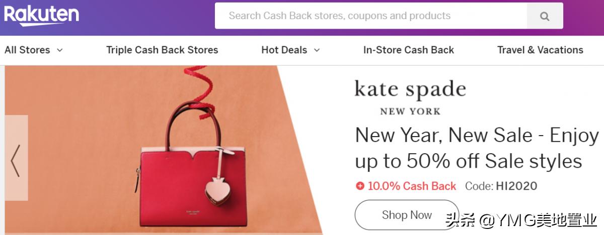
Task: Click the coupon code HI2020
Action: (x=516, y=186)
